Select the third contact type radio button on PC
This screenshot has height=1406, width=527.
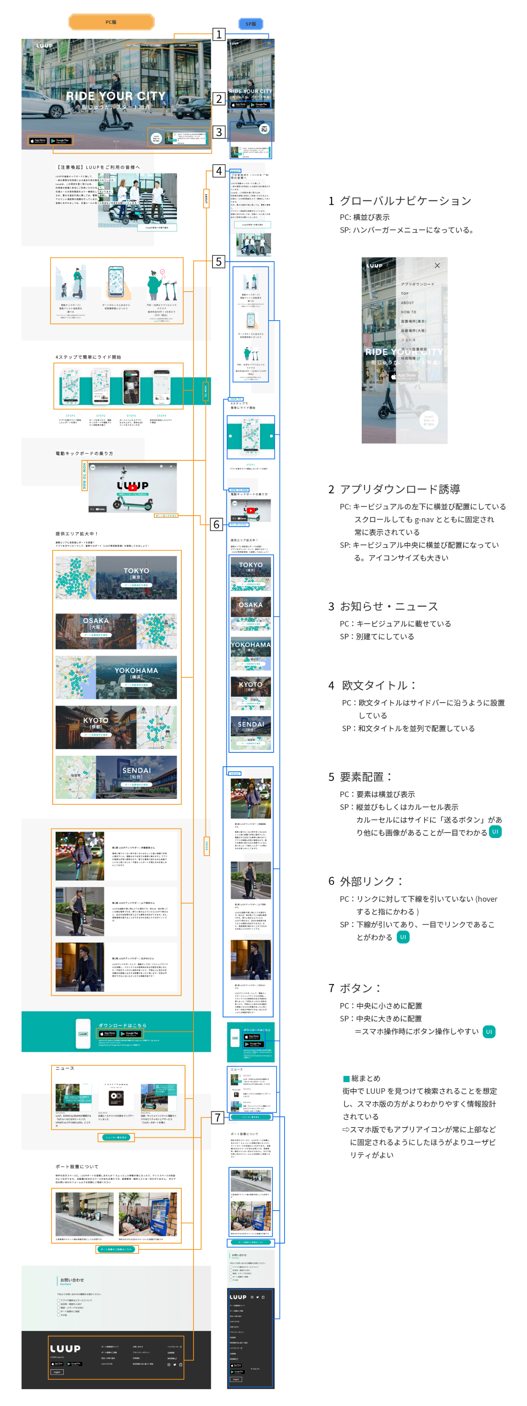tap(58, 1308)
